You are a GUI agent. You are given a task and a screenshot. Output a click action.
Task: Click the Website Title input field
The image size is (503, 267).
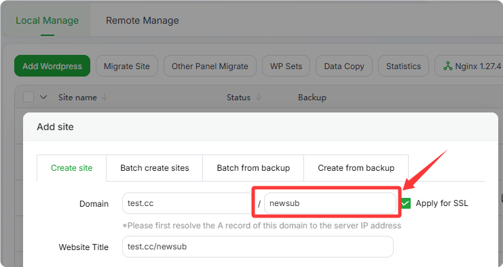point(258,247)
